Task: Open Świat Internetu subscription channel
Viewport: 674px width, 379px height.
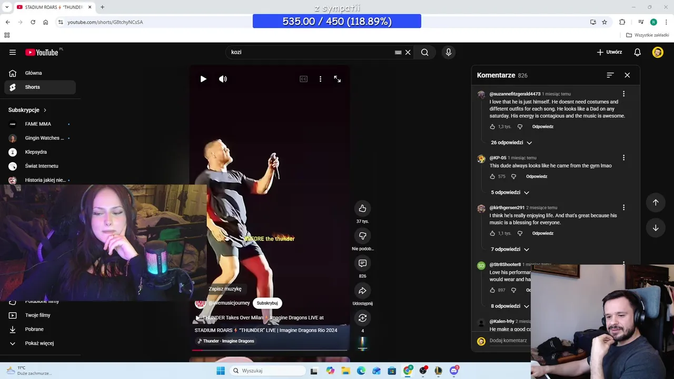Action: pyautogui.click(x=40, y=166)
